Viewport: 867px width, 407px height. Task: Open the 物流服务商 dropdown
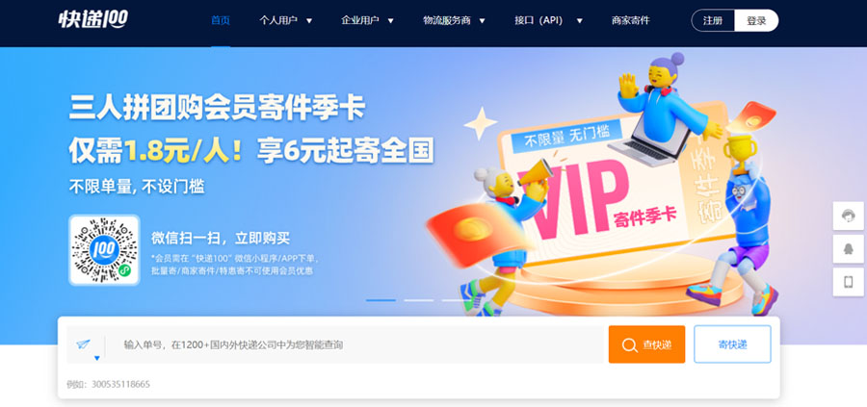point(454,21)
